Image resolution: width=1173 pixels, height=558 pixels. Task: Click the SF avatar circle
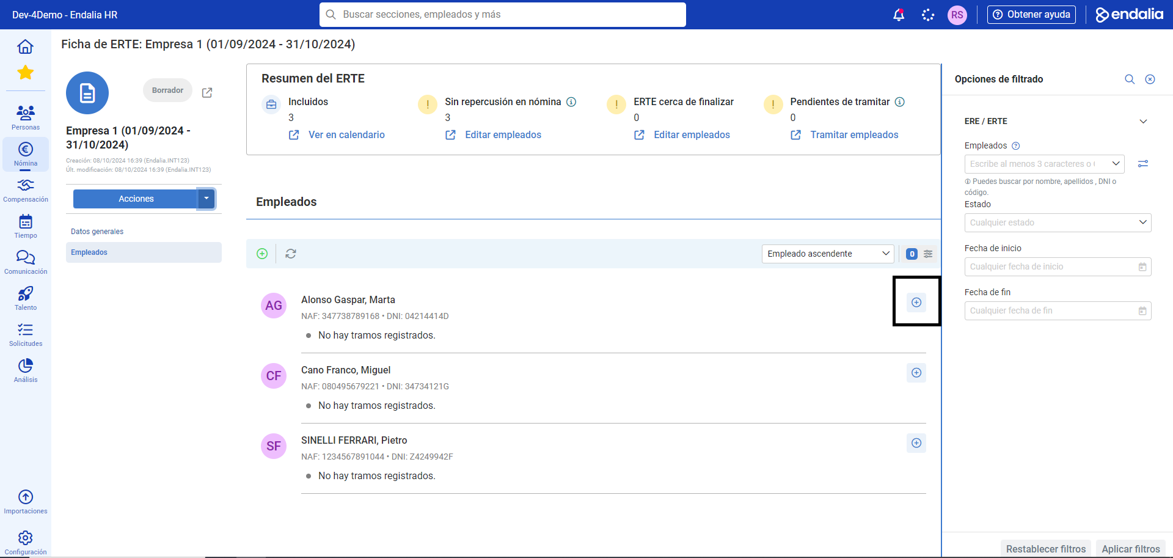click(274, 446)
